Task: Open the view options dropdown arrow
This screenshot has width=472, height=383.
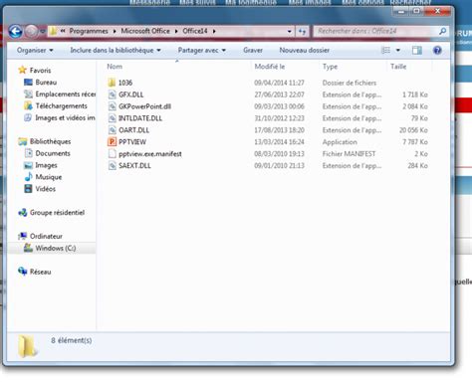Action: coord(397,50)
